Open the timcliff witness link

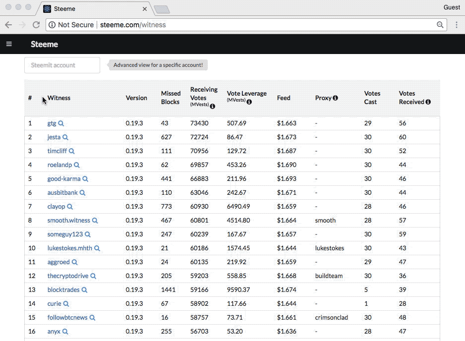(x=57, y=151)
